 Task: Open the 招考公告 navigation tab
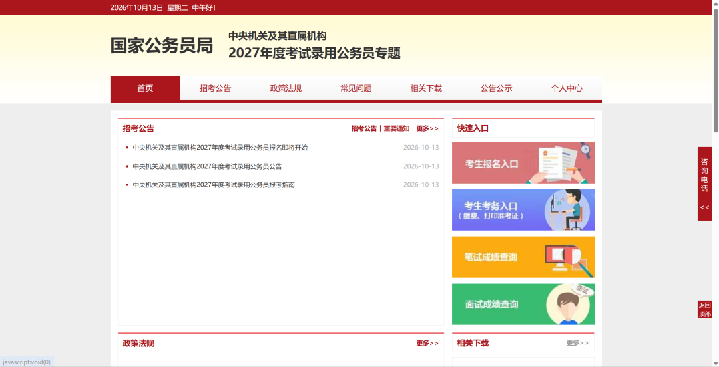point(216,88)
